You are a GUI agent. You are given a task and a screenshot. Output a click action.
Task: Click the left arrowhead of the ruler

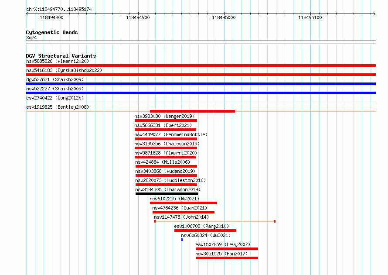click(27, 14)
